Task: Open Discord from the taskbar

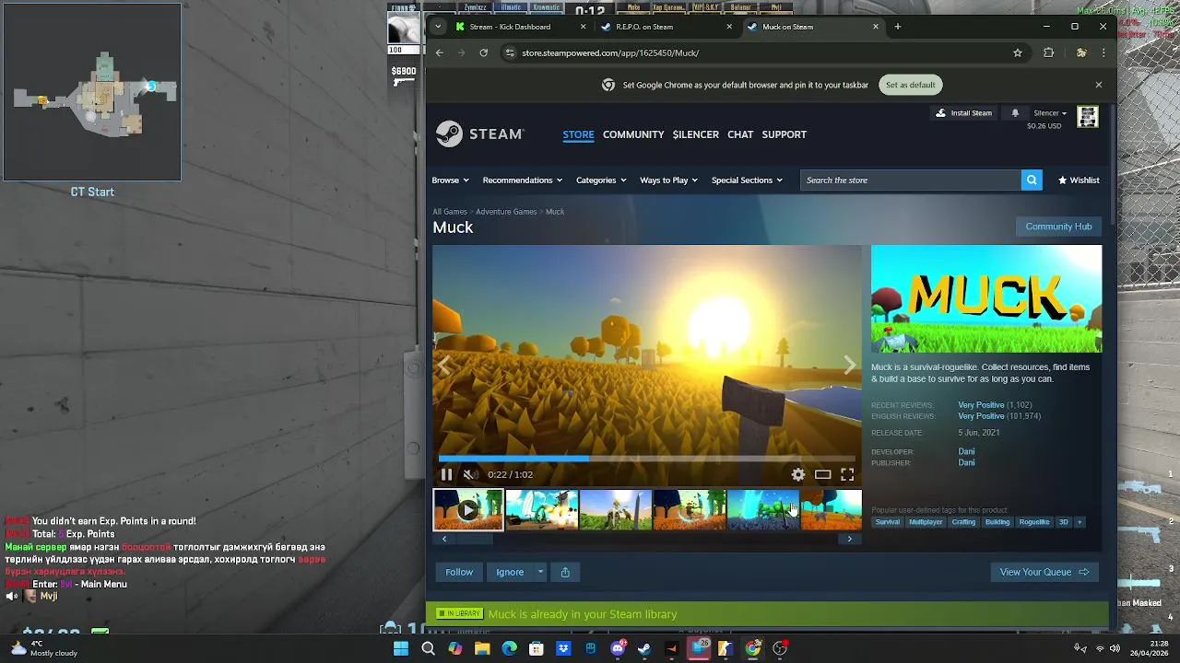Action: coord(618,648)
